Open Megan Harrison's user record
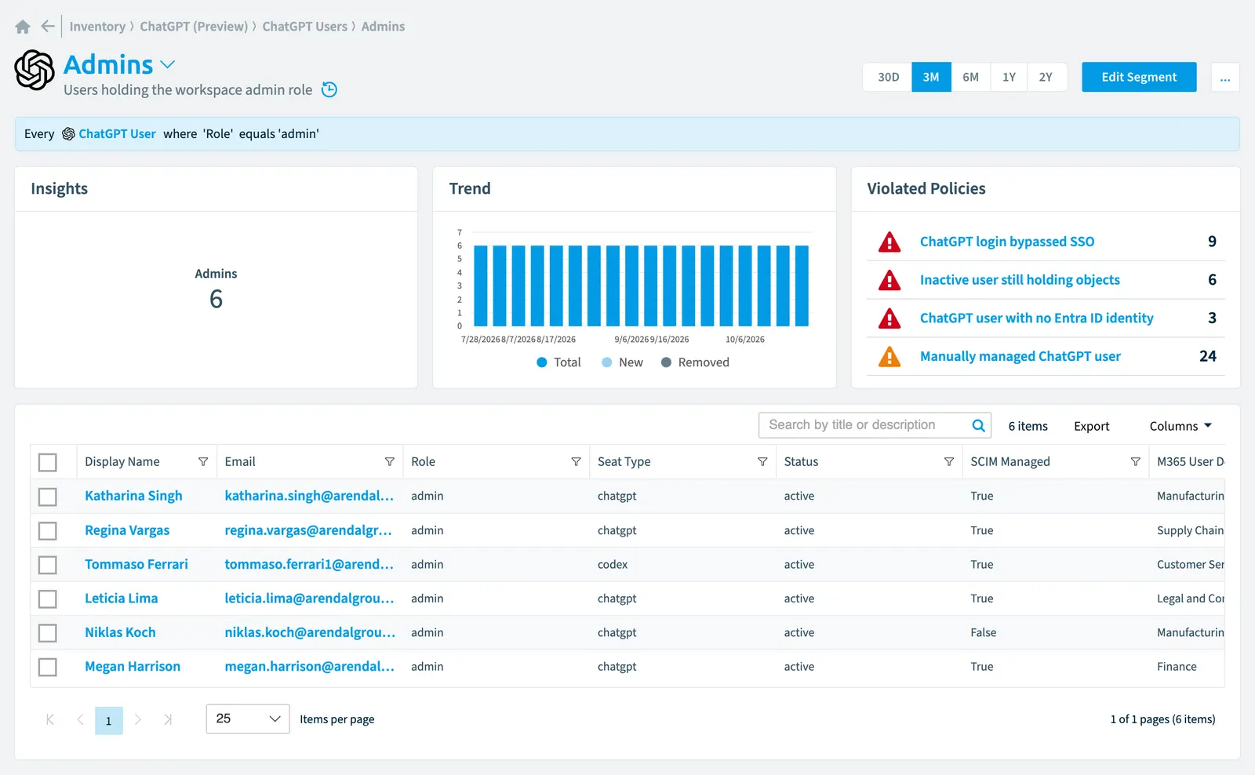The width and height of the screenshot is (1255, 775). (x=133, y=667)
